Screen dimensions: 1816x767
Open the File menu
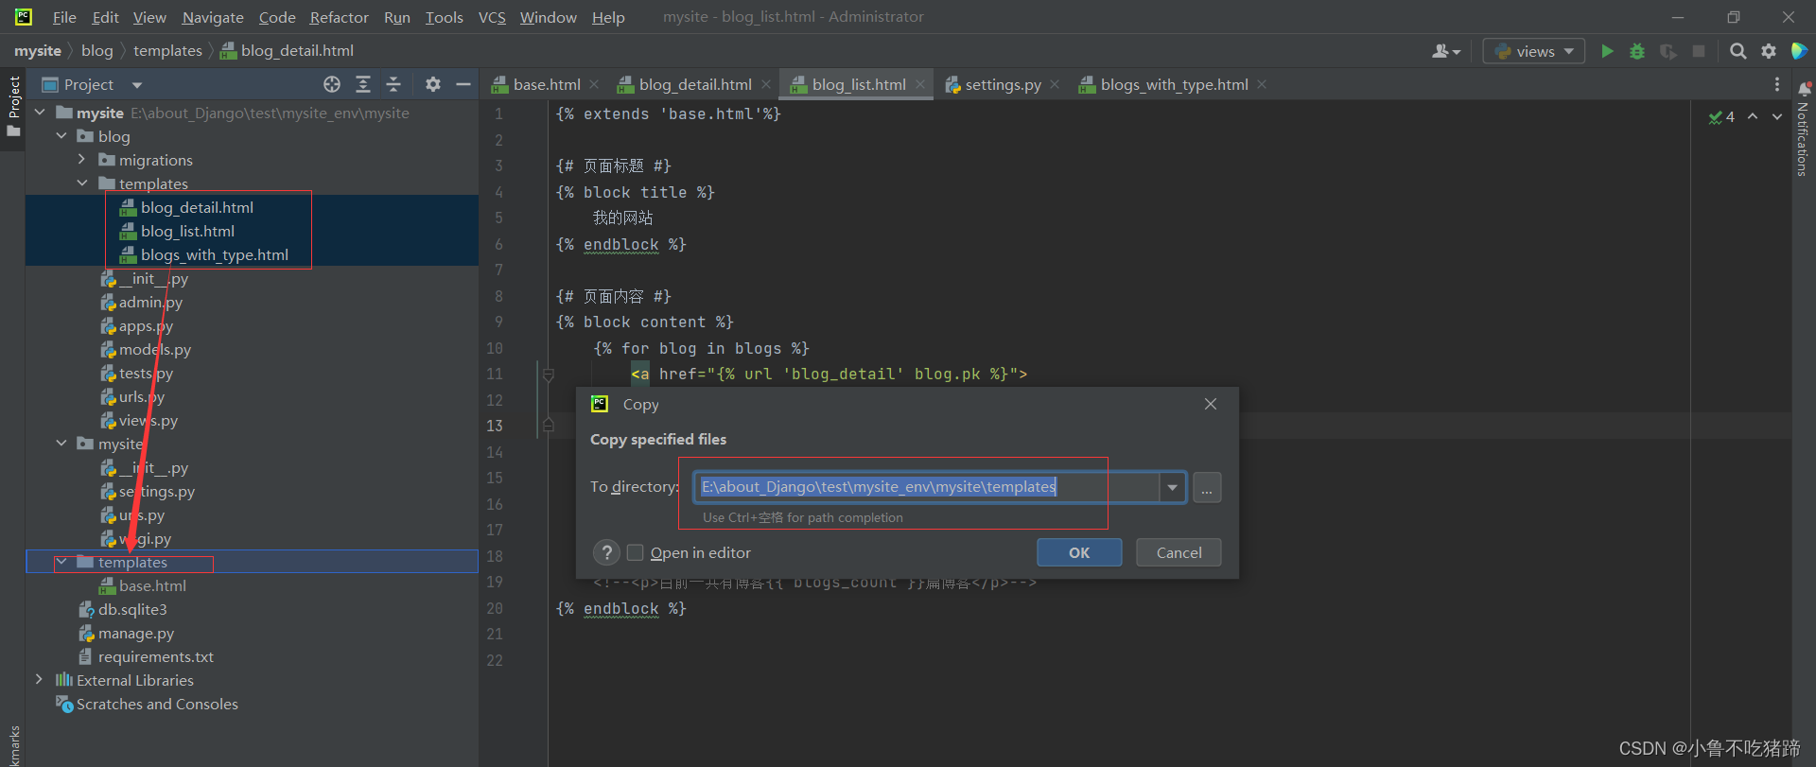[64, 17]
